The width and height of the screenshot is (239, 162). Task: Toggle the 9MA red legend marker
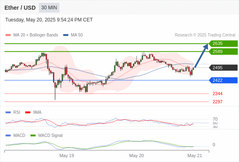click(28, 113)
